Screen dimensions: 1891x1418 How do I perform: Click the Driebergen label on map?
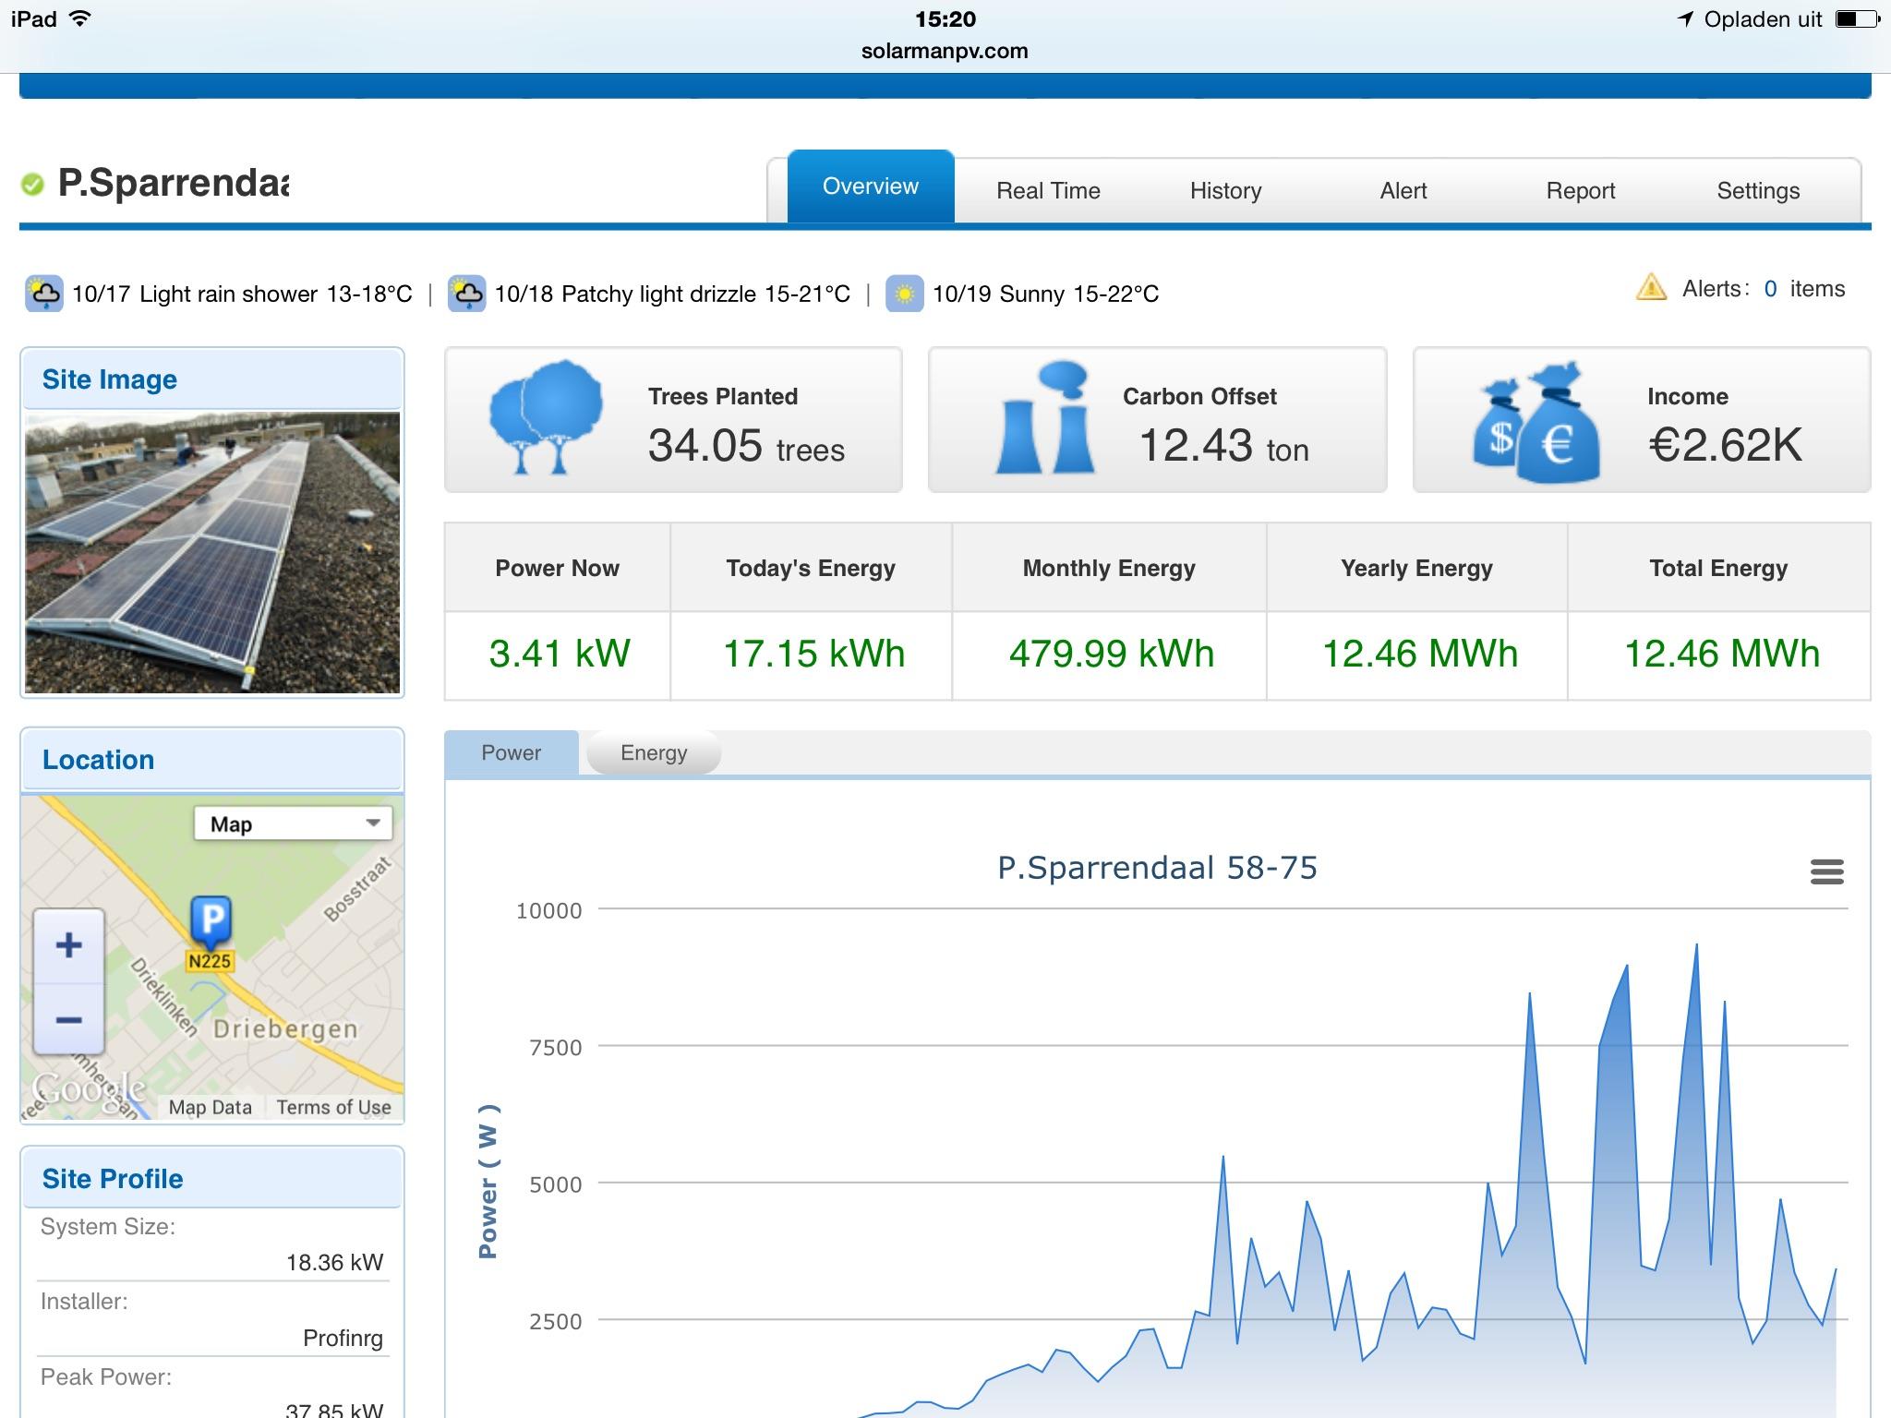(285, 1028)
